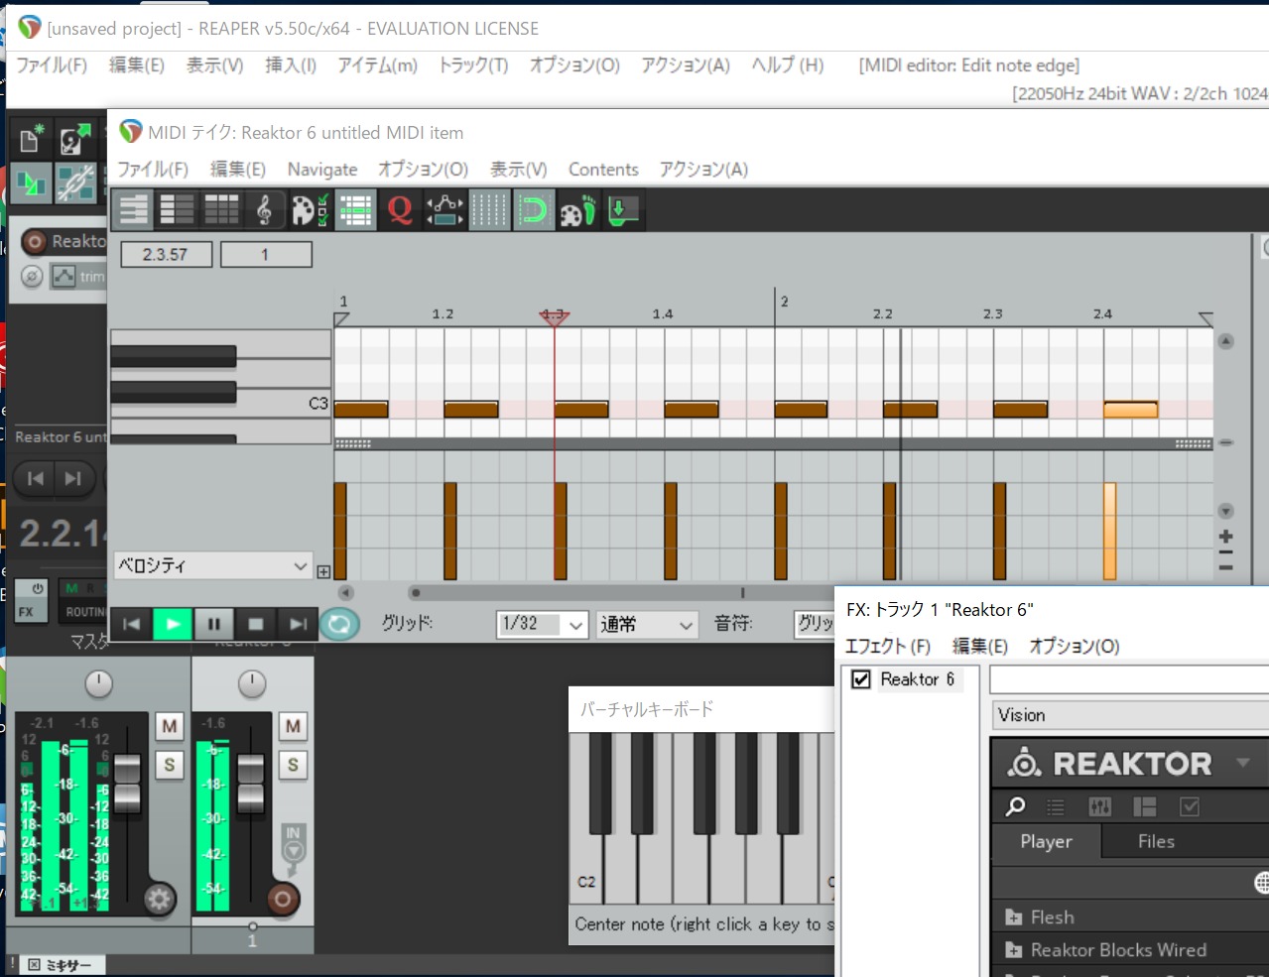Toggle phase invert on the Reaktor track
The image size is (1269, 977).
(x=32, y=276)
